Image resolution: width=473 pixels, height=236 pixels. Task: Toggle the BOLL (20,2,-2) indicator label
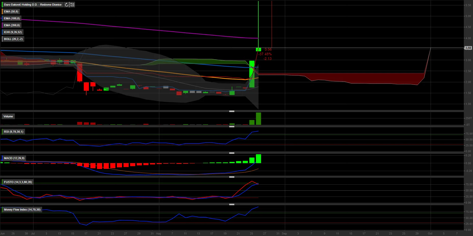point(13,39)
